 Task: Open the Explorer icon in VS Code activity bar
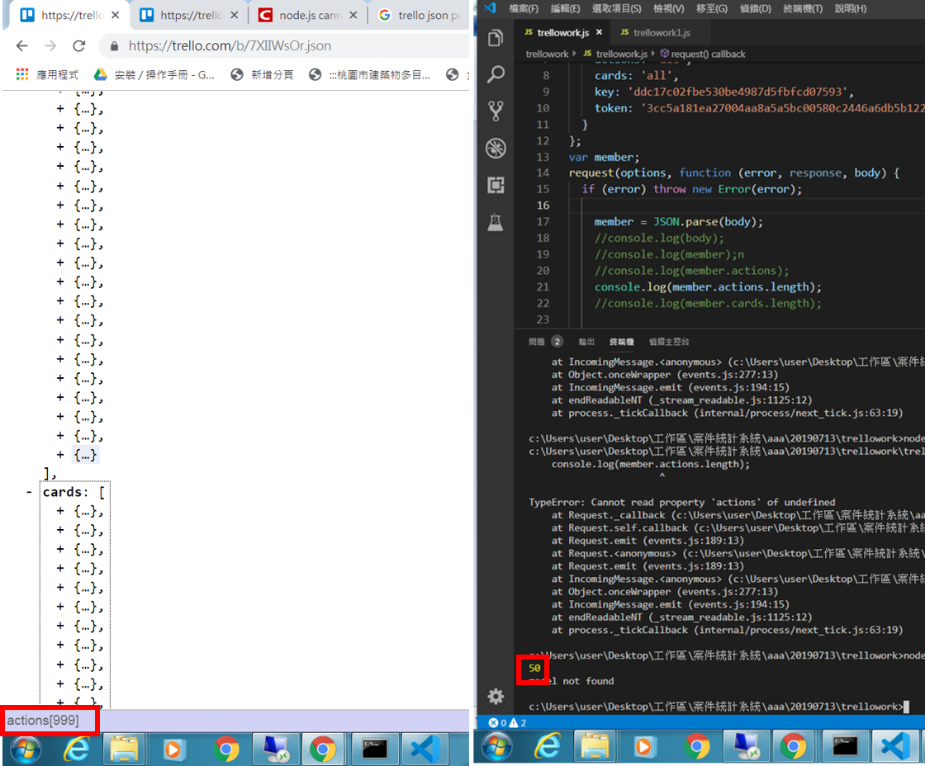[x=496, y=38]
